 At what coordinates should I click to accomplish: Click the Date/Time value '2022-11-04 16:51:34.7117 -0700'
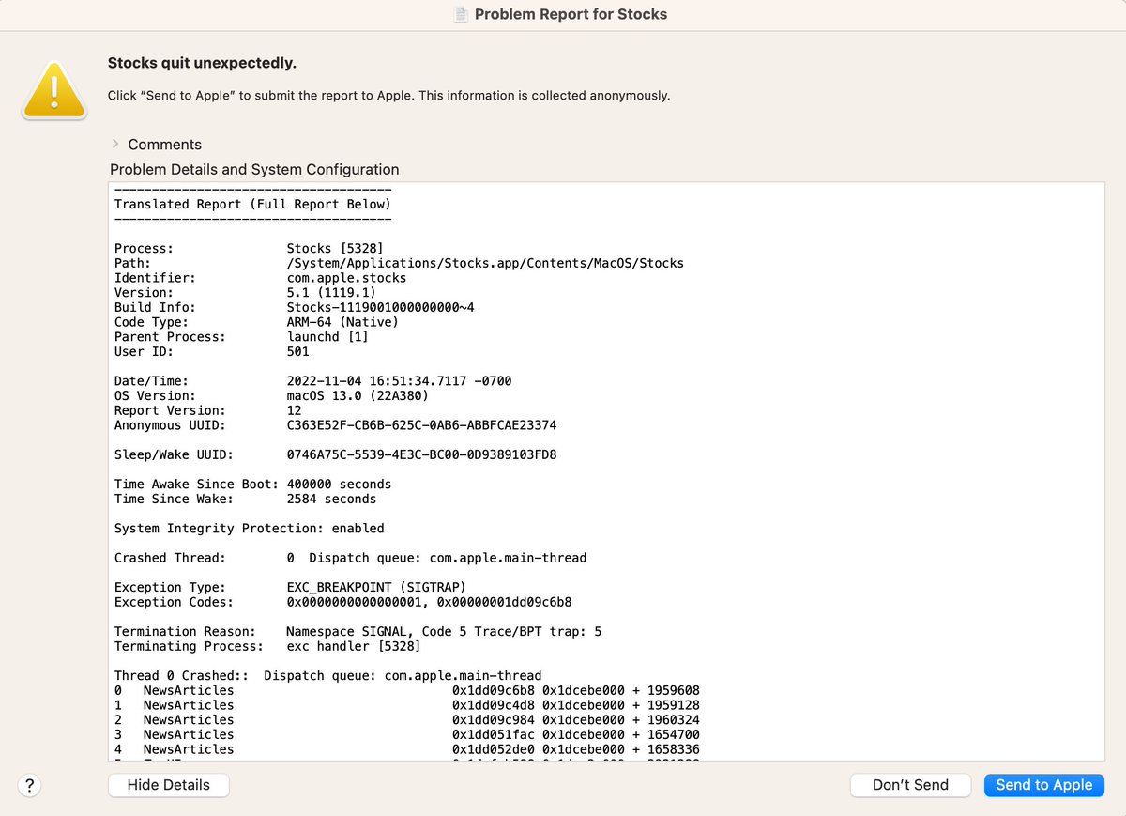399,381
